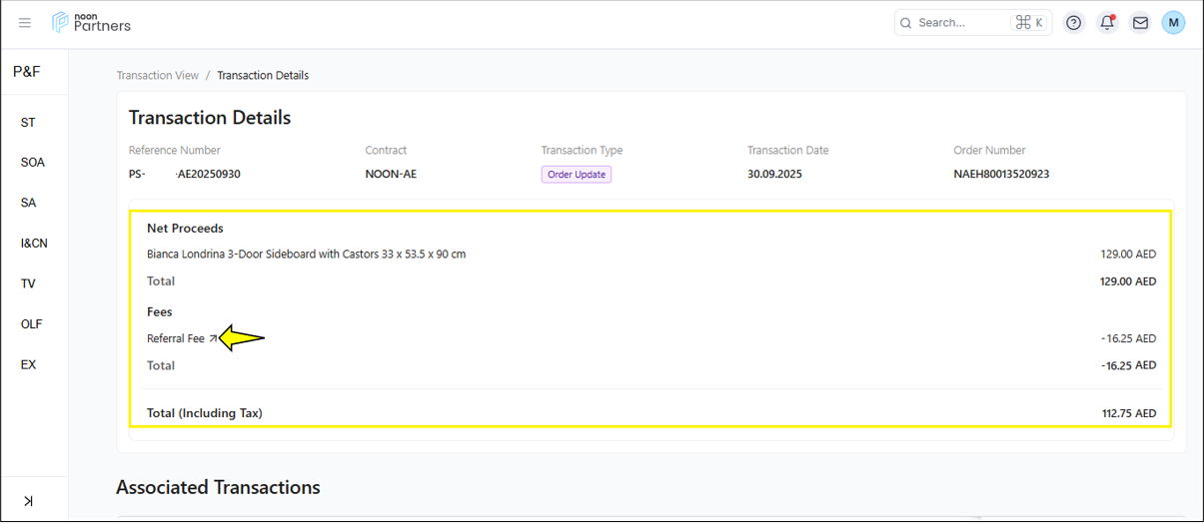The height and width of the screenshot is (524, 1204).
Task: Click the noon Partners logo
Action: (x=92, y=22)
